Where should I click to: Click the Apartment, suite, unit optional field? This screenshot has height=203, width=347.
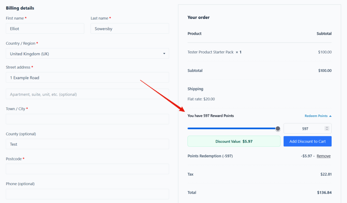[87, 94]
